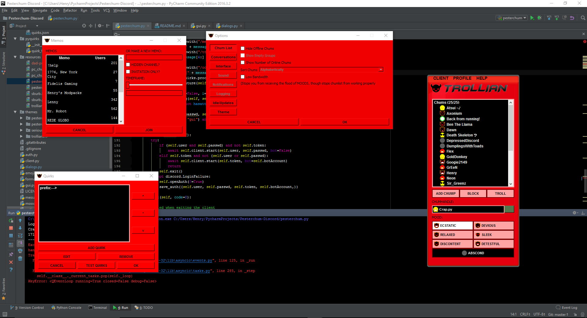Click the new memo name input field
Viewport: 587px width, 318px height.
[x=154, y=57]
